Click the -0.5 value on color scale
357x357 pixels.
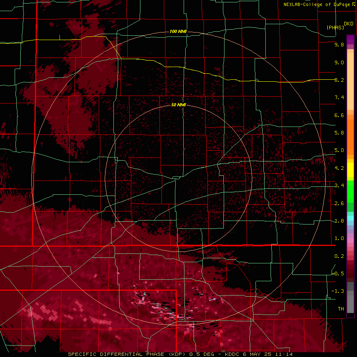coord(338,274)
